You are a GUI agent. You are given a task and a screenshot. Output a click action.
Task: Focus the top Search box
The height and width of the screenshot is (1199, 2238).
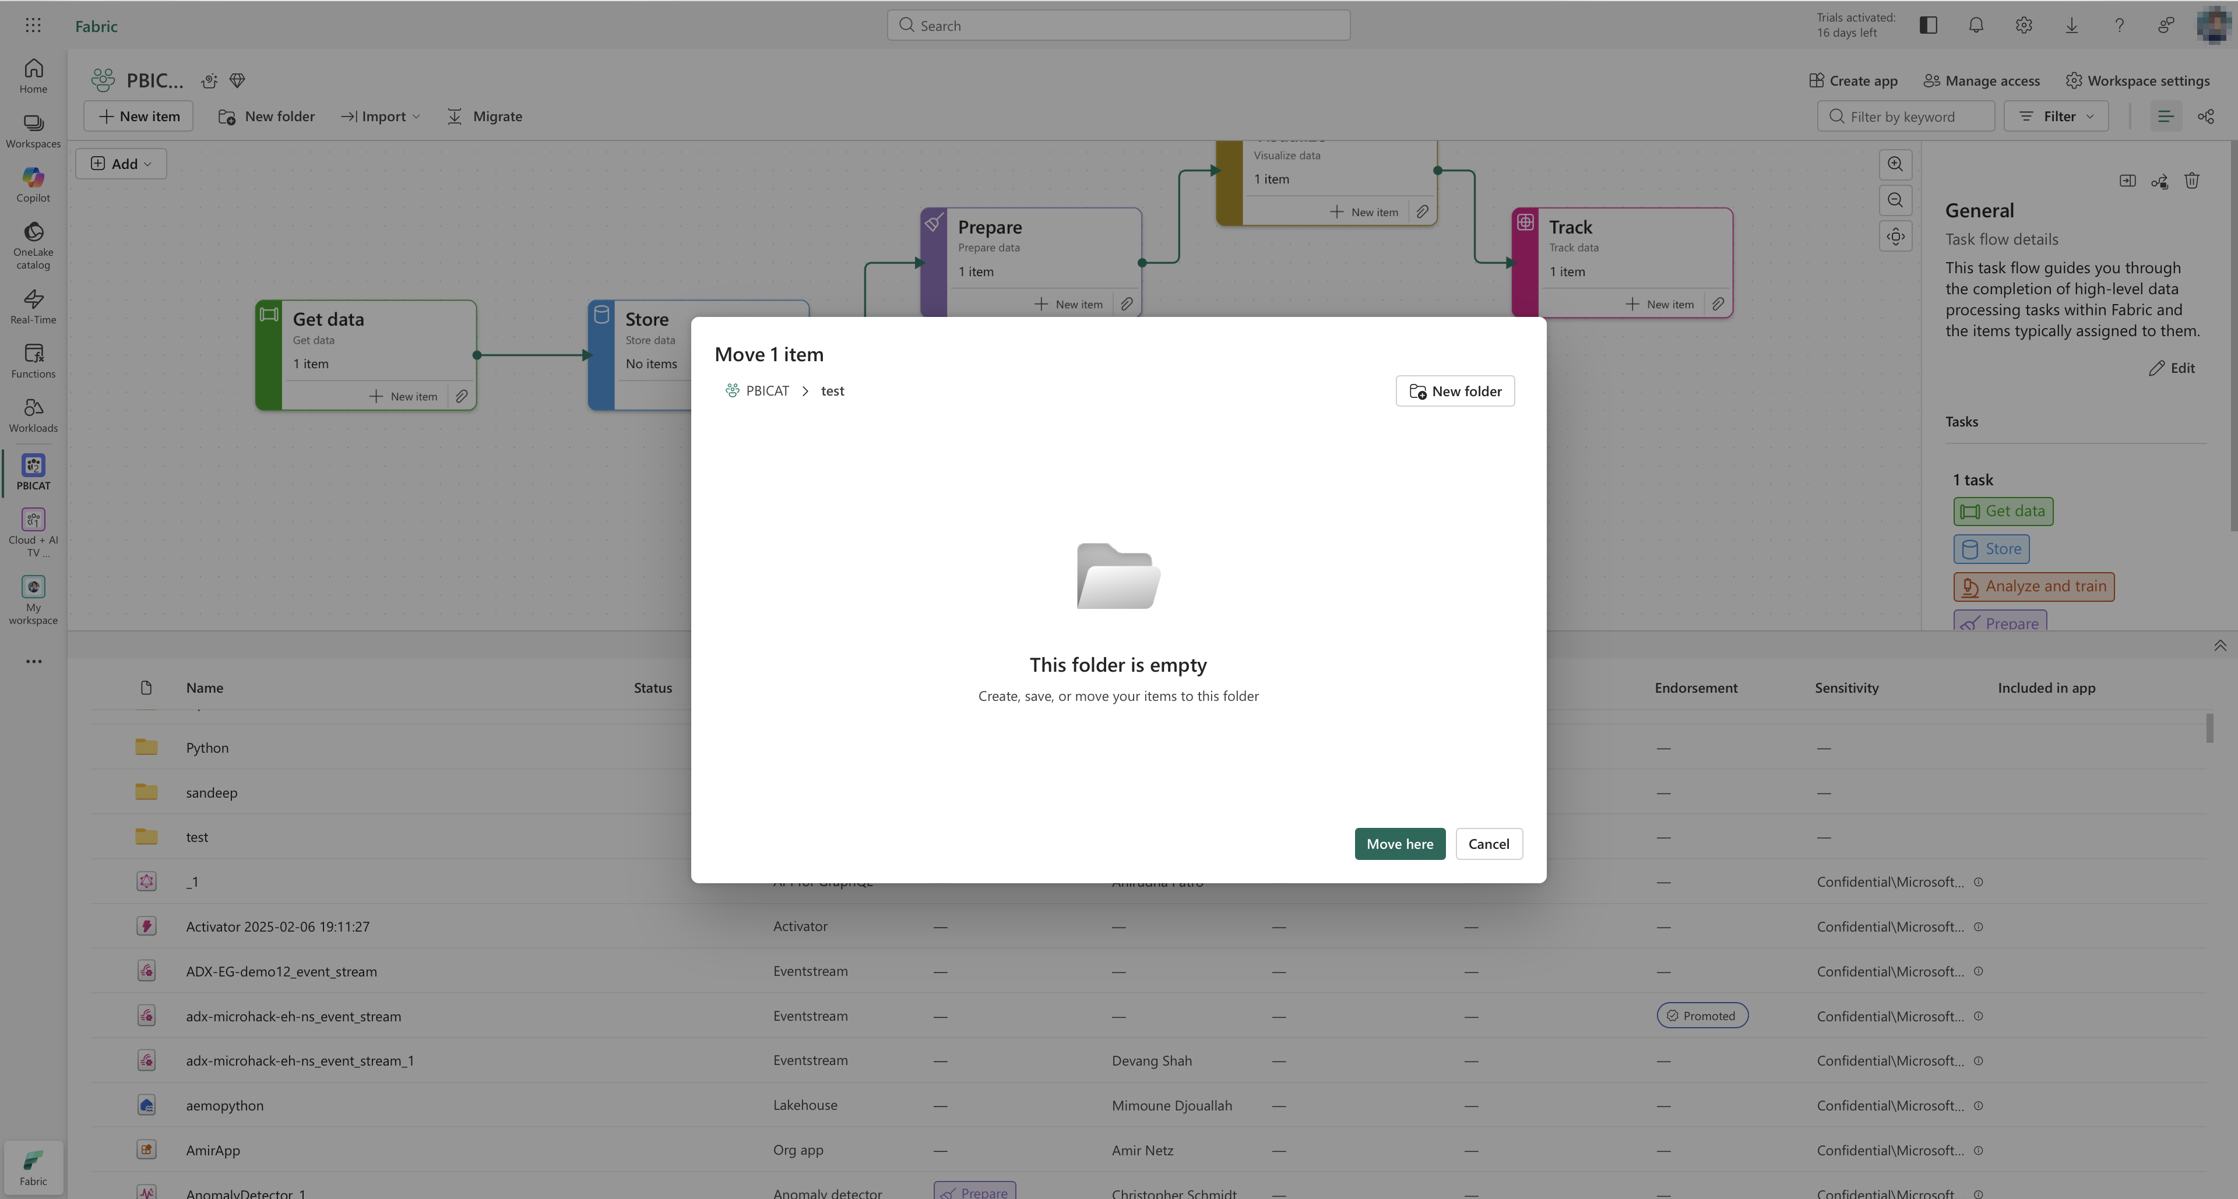(x=1118, y=25)
